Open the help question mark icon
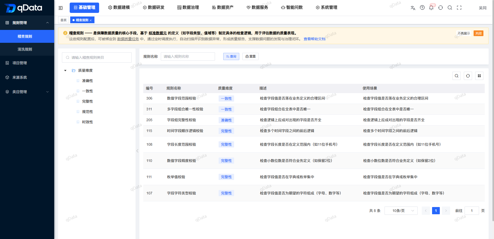The width and height of the screenshot is (494, 239). point(422,8)
